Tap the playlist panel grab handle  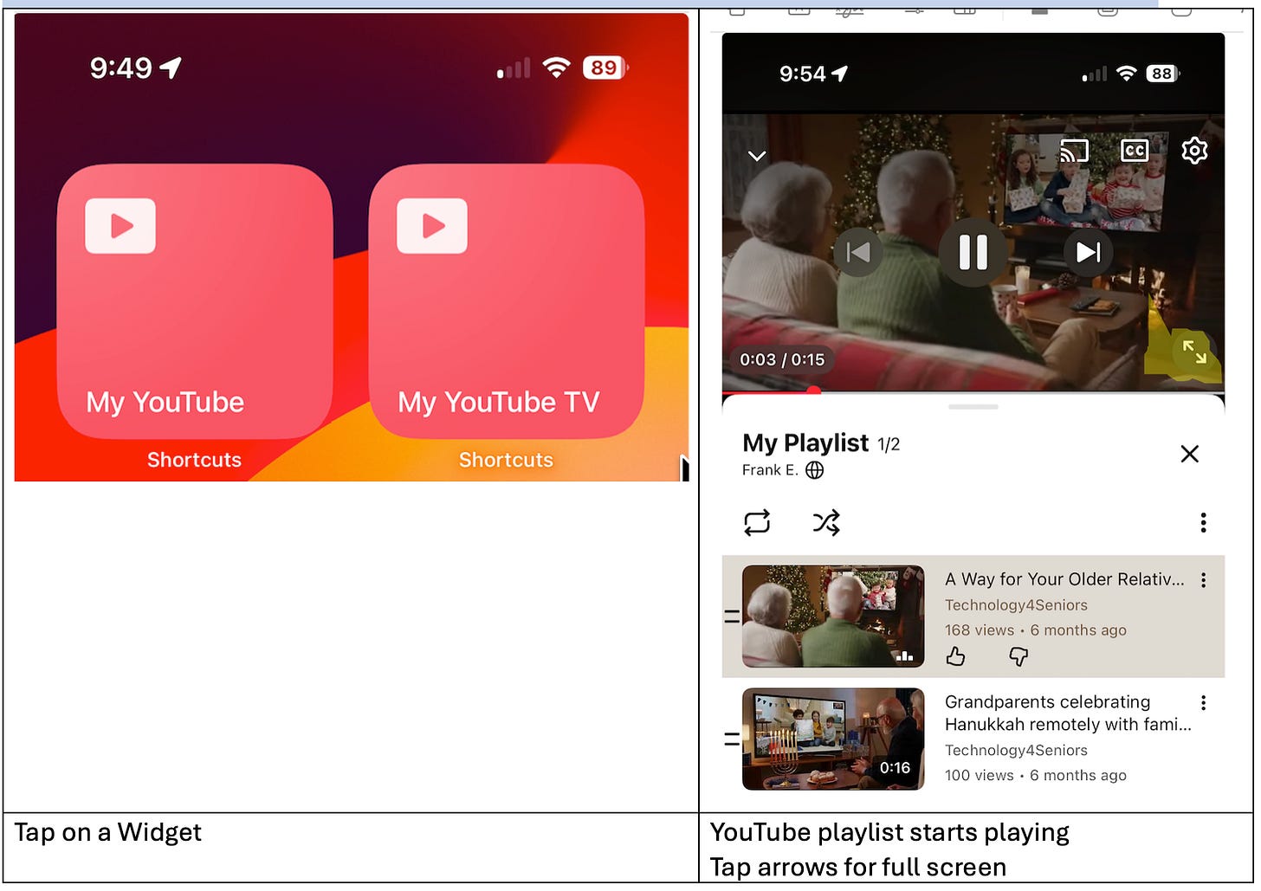[x=973, y=406]
